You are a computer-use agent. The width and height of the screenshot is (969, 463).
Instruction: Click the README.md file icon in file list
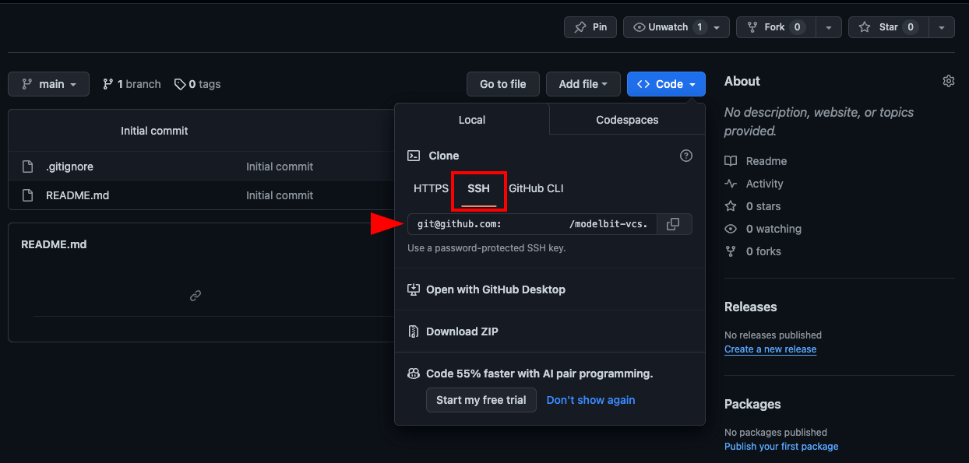28,195
